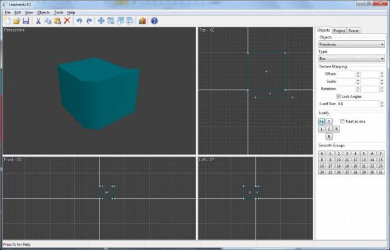Click the C center justify button
The width and height of the screenshot is (390, 250).
(329, 129)
